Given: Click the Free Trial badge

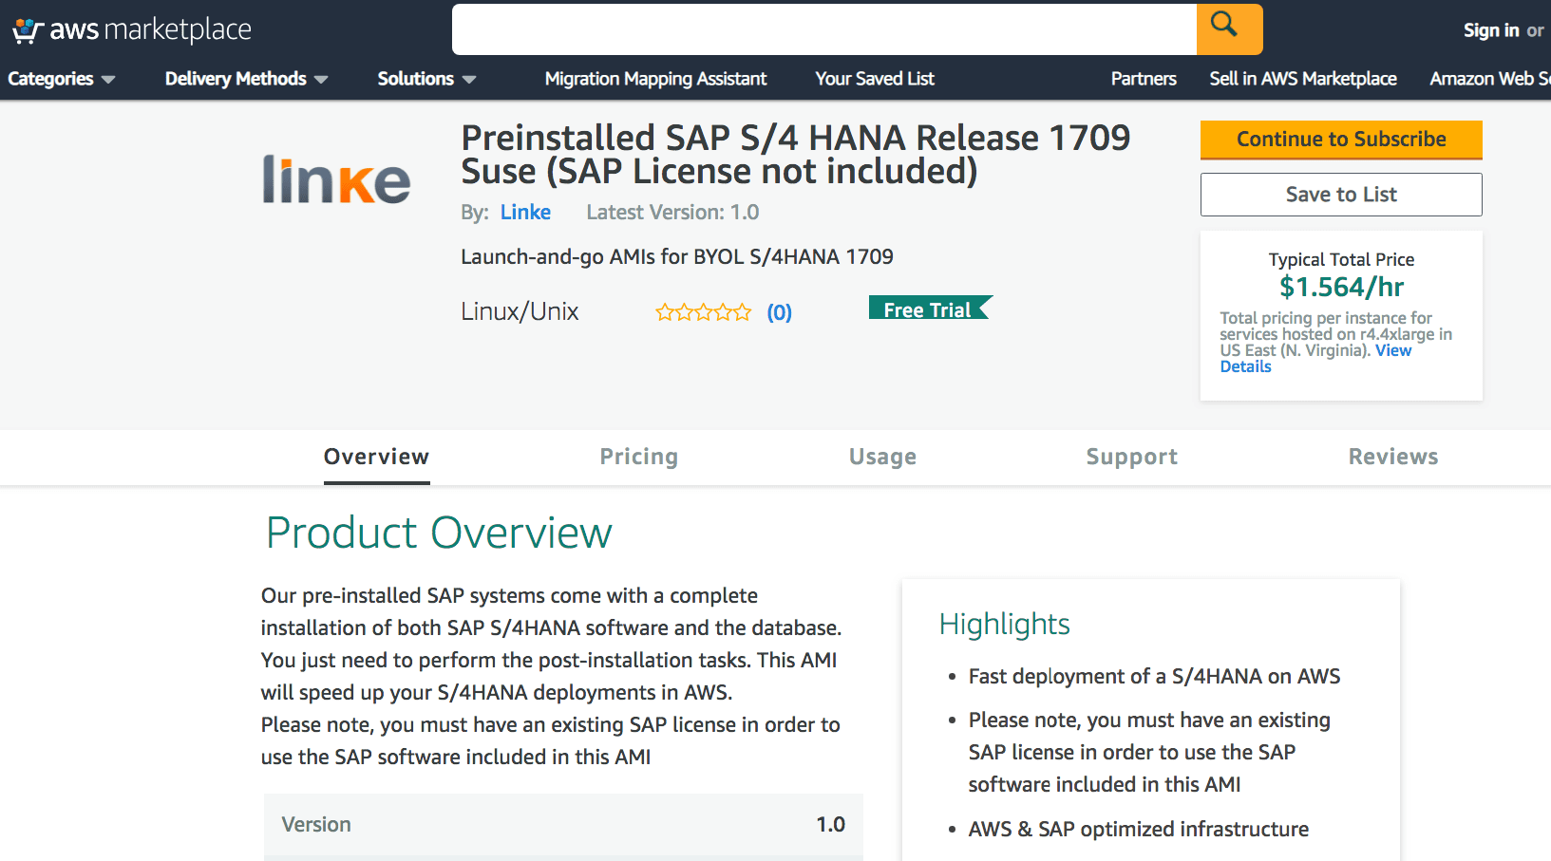Looking at the screenshot, I should (x=930, y=309).
